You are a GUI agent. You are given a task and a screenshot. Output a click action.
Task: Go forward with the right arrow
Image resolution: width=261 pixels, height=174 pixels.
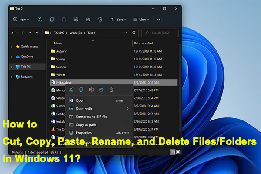pos(22,33)
